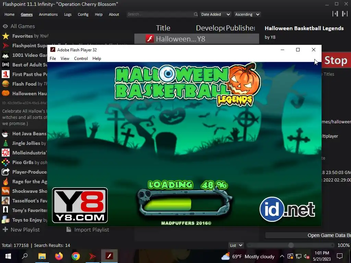The image size is (351, 263).
Task: Launch Firefox from the taskbar
Action: coord(59,256)
